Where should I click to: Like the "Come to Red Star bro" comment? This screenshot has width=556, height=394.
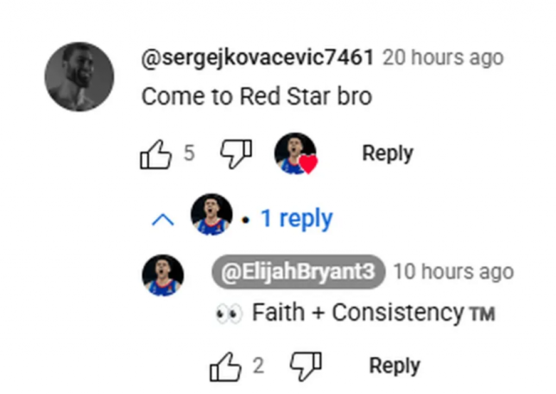[x=156, y=154]
